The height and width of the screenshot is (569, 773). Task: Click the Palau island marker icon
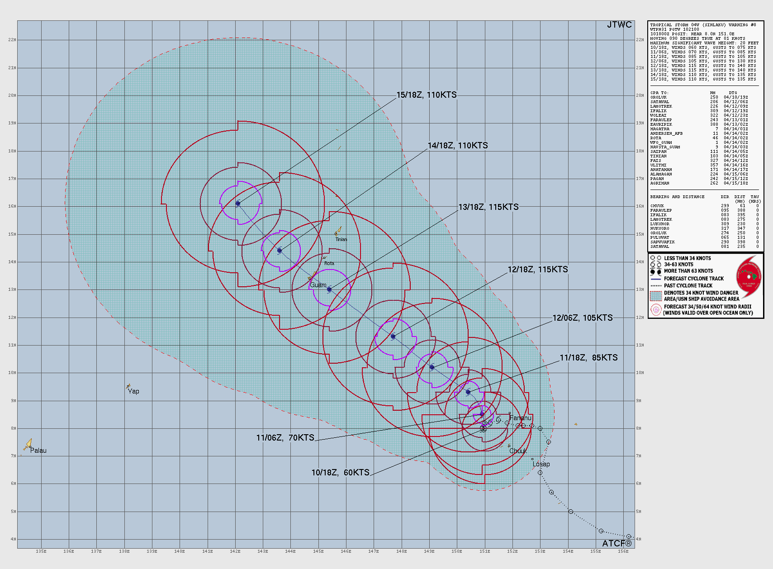28,444
